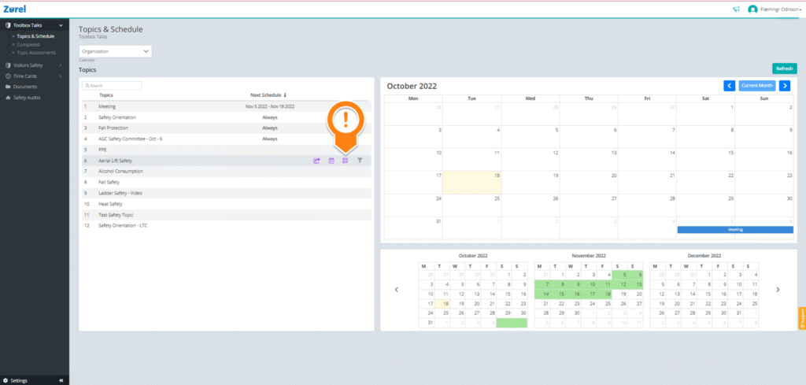
Task: Click the Current Month button
Action: coord(757,86)
